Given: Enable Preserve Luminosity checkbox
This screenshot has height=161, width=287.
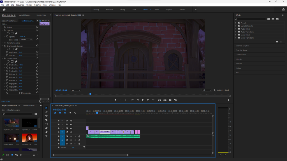Looking at the screenshot, I should [20, 93].
